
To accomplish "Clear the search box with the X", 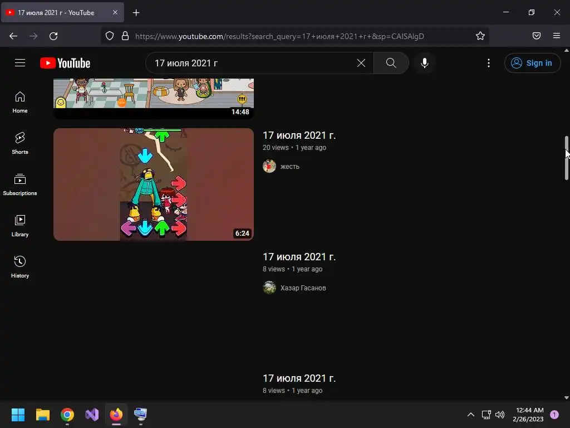I will tap(361, 63).
